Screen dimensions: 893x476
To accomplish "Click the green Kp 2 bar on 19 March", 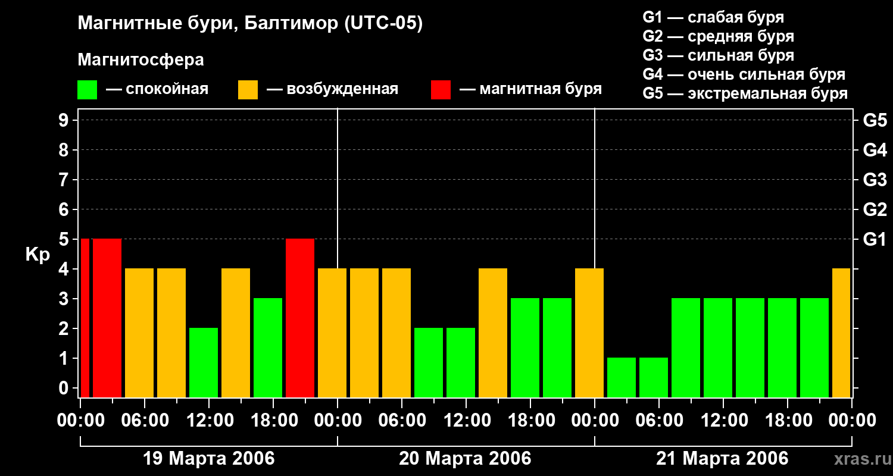I will pyautogui.click(x=204, y=362).
